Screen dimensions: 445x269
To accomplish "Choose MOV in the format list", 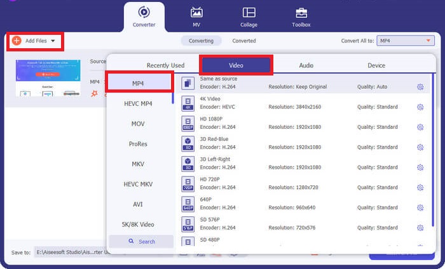I will click(x=138, y=124).
